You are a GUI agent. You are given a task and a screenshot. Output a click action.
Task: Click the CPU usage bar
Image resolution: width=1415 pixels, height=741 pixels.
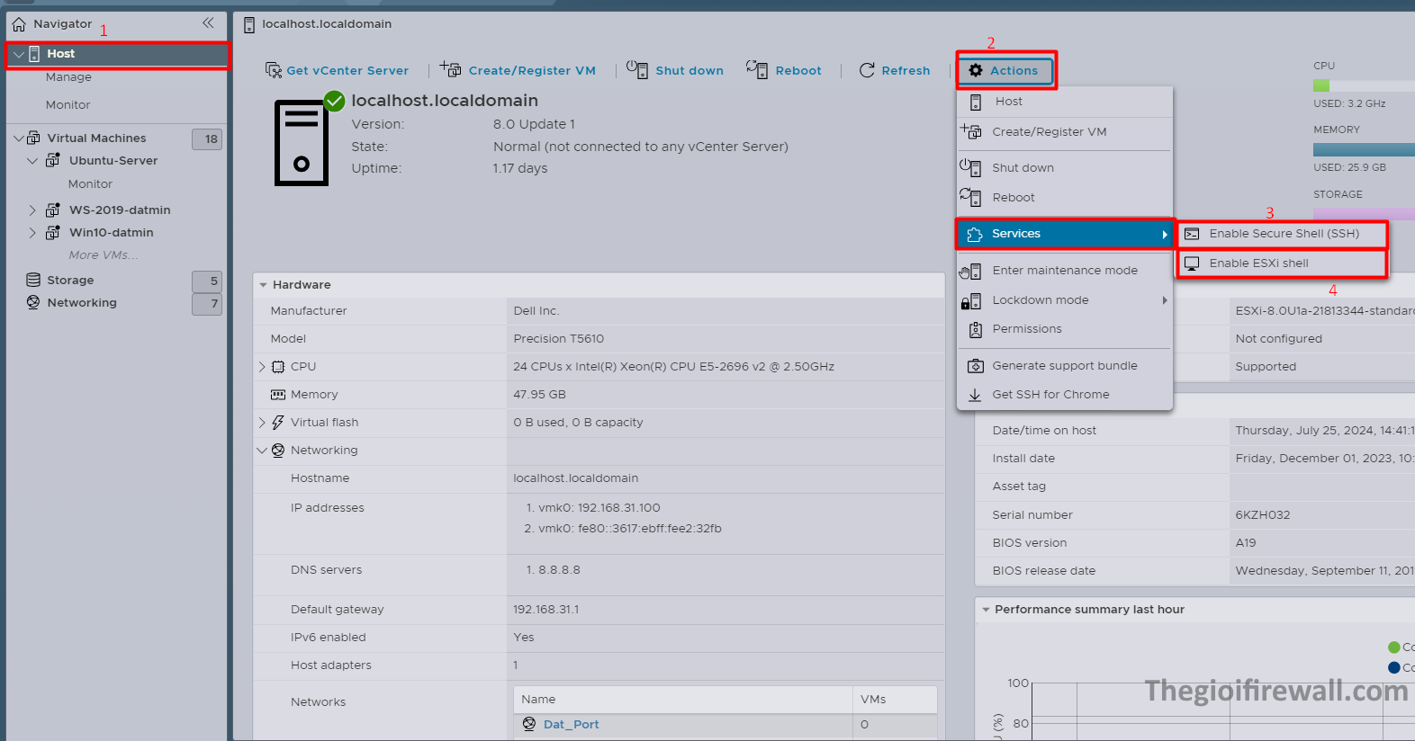[x=1364, y=85]
